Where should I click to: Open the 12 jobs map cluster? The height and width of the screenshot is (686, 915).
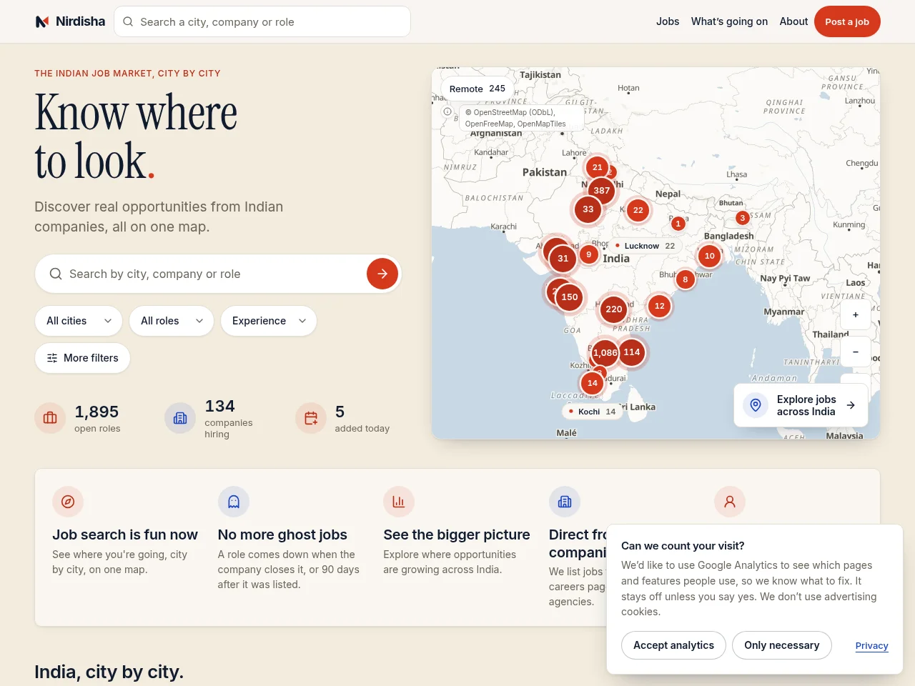[660, 305]
